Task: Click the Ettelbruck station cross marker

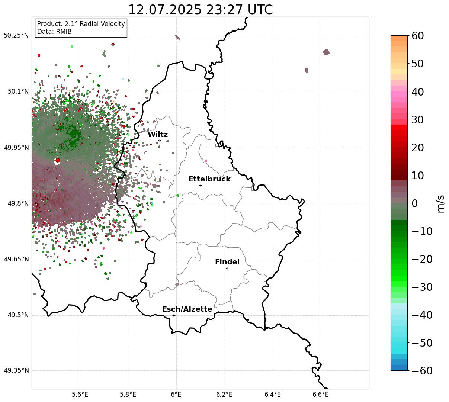Action: point(201,185)
